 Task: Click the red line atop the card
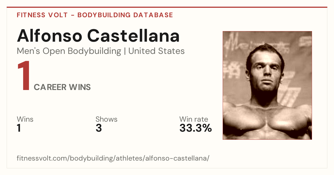[x=167, y=7]
